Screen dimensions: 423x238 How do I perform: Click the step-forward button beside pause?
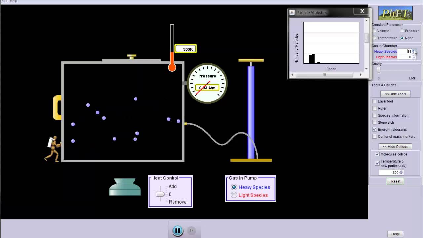point(191,230)
